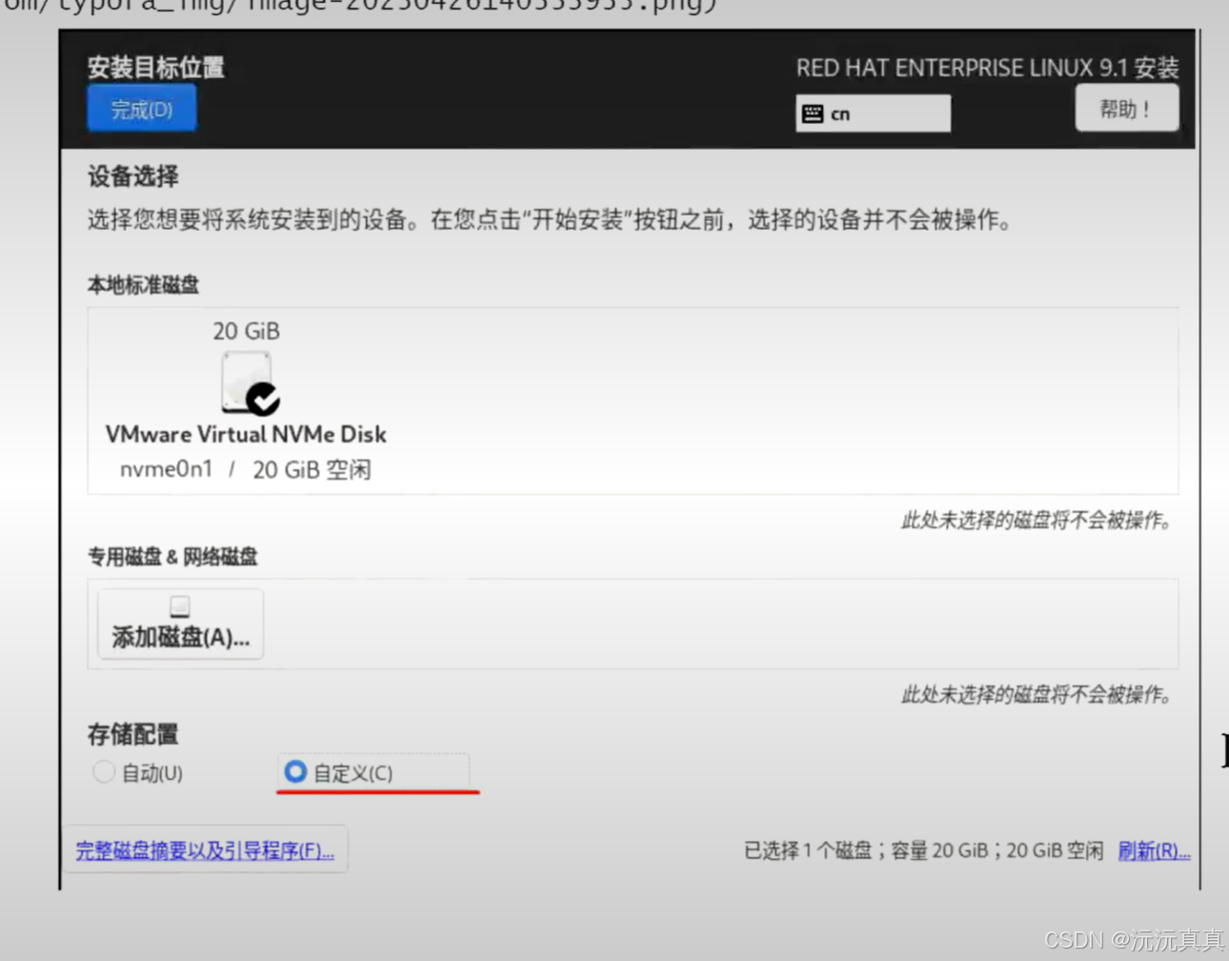Click the 20 GiB capacity label above disk
This screenshot has height=961, width=1229.
click(x=246, y=331)
